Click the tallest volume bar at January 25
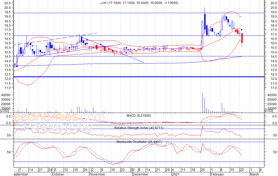278x176 pixels. [x=202, y=103]
